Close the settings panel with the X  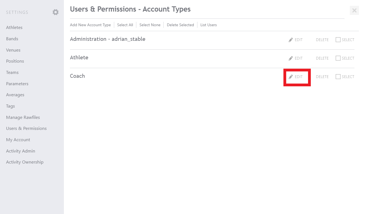[x=354, y=10]
